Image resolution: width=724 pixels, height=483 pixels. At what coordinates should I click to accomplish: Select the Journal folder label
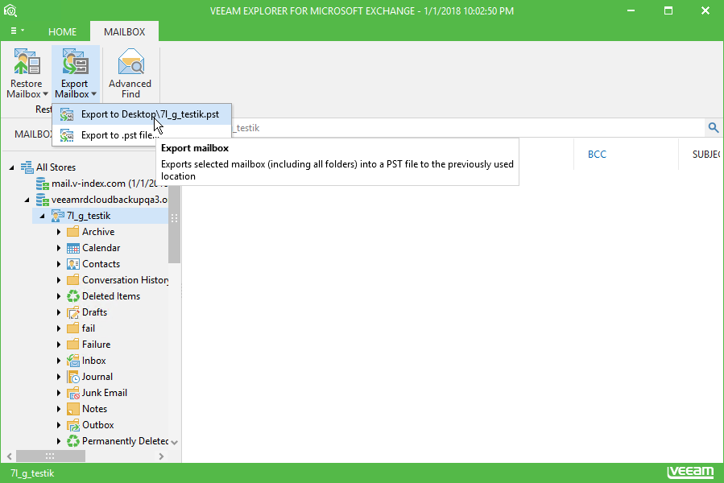97,377
